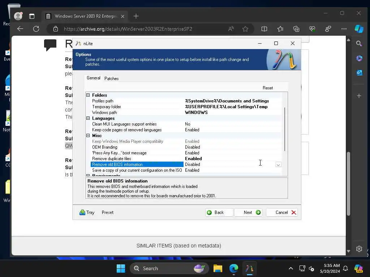Open the notifications bell

click(345, 268)
